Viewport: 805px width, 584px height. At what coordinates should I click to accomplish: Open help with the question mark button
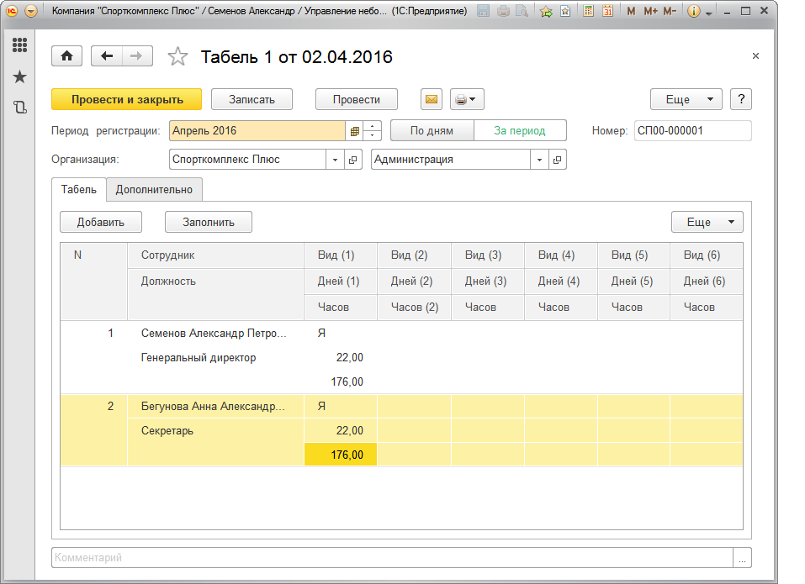point(740,99)
